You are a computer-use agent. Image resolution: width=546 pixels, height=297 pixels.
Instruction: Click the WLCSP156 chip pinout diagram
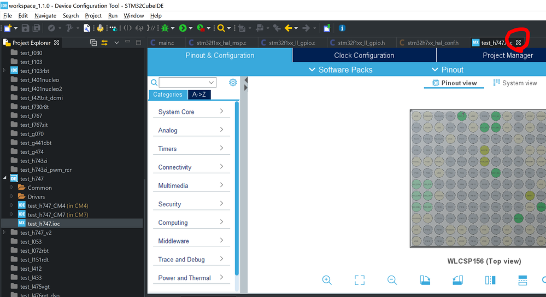tap(478, 178)
